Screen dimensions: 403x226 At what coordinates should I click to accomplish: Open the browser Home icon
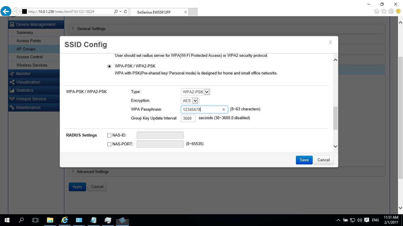coord(377,11)
